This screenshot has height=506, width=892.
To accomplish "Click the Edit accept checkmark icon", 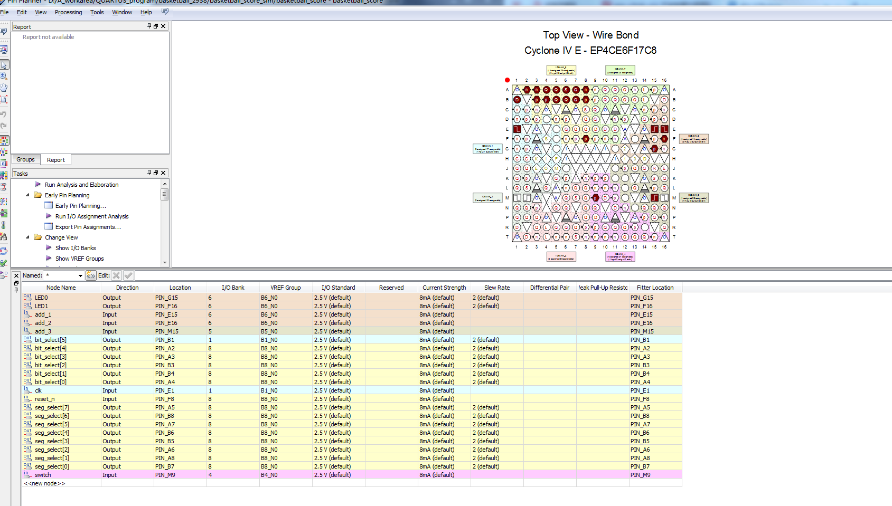I will (x=128, y=275).
